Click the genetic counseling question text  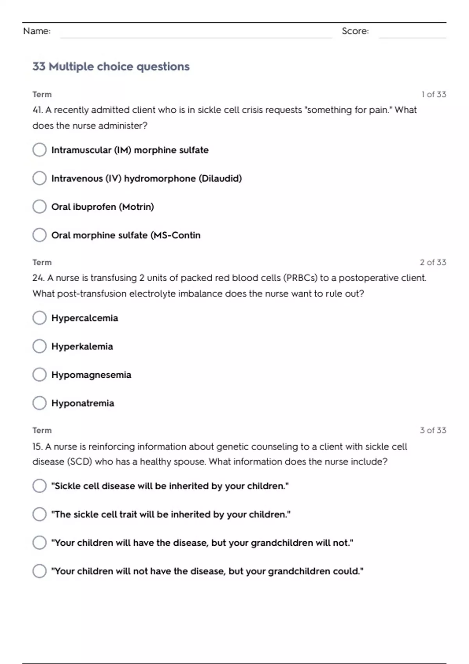pos(220,454)
